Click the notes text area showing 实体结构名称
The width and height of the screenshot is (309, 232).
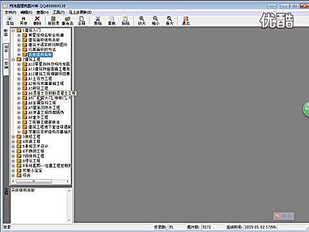point(39,205)
